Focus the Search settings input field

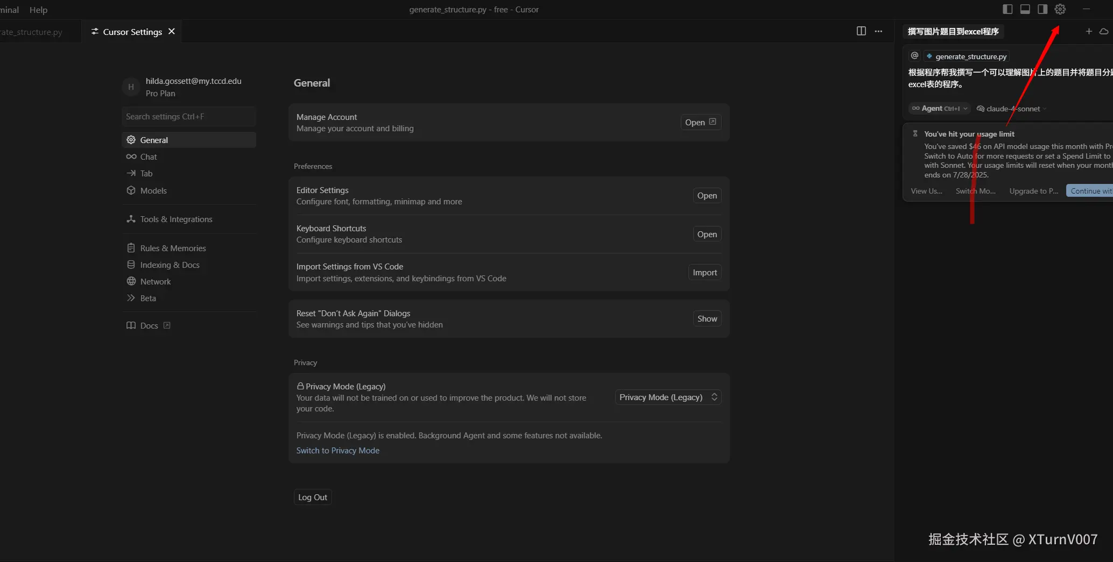(x=188, y=116)
